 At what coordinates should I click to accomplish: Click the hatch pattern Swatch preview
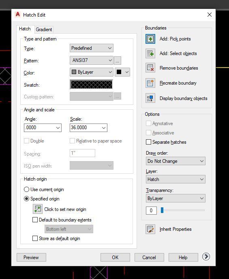pyautogui.click(x=91, y=84)
